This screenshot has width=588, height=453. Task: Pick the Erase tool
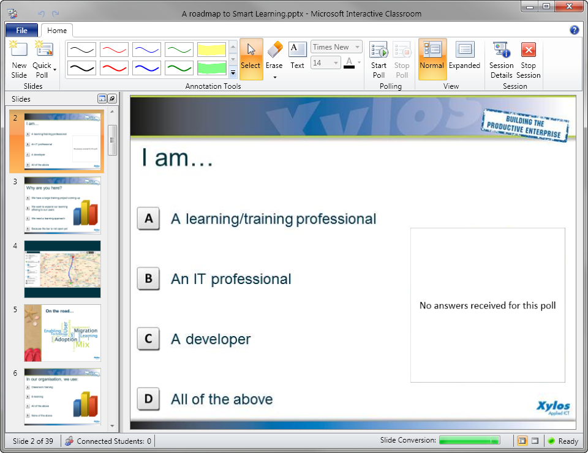[x=274, y=55]
